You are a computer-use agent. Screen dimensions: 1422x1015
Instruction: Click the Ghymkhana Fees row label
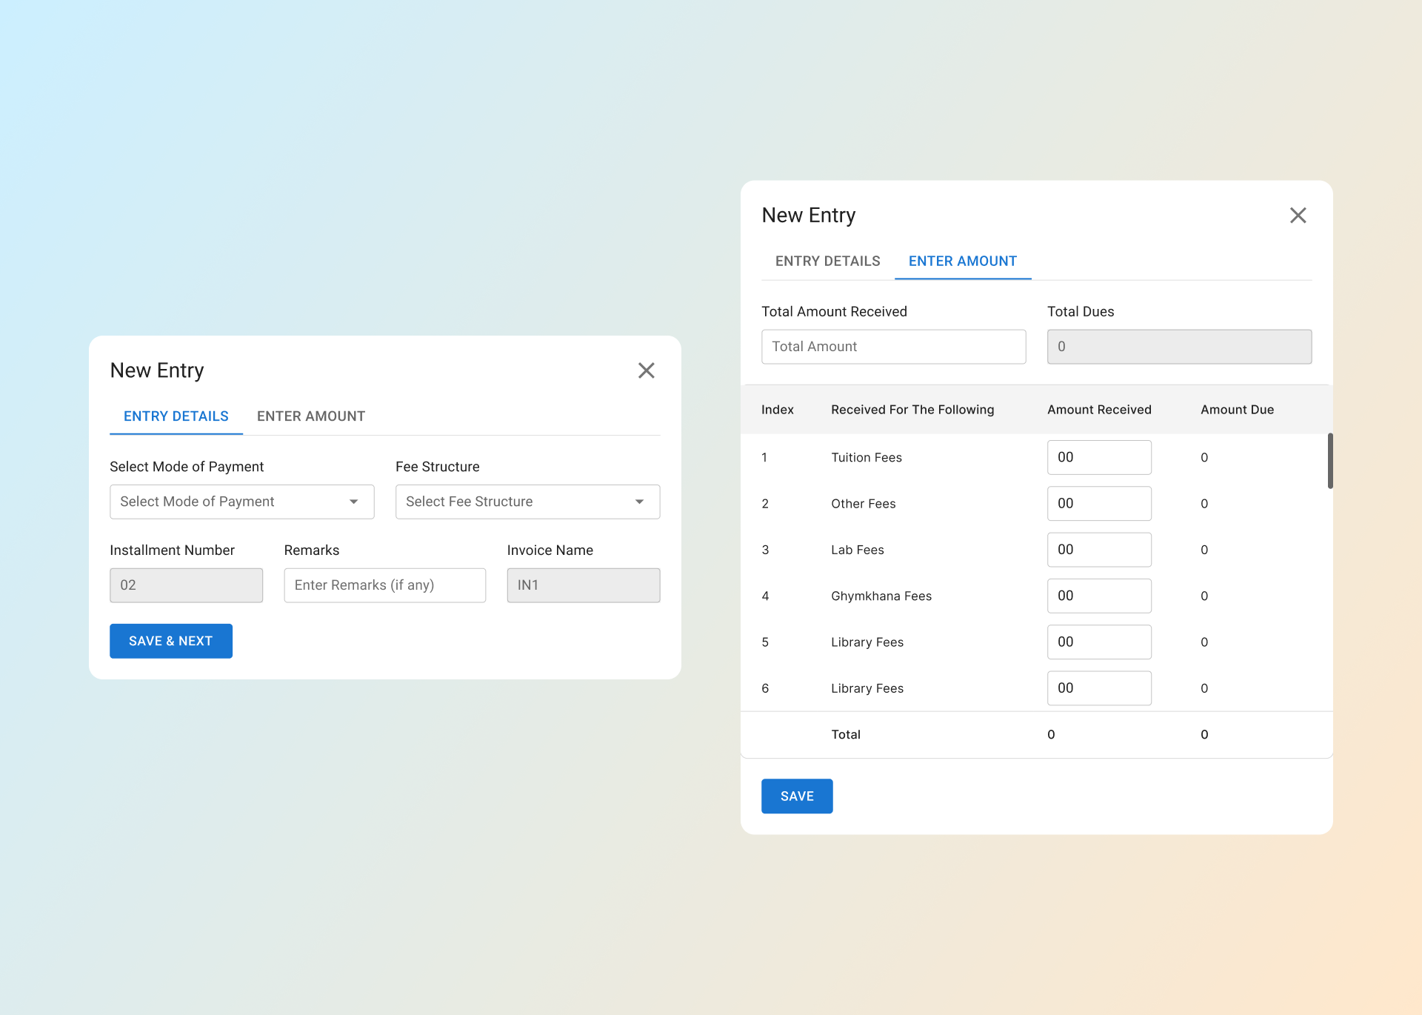[881, 596]
